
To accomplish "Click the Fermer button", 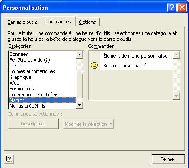I will coord(168,159).
